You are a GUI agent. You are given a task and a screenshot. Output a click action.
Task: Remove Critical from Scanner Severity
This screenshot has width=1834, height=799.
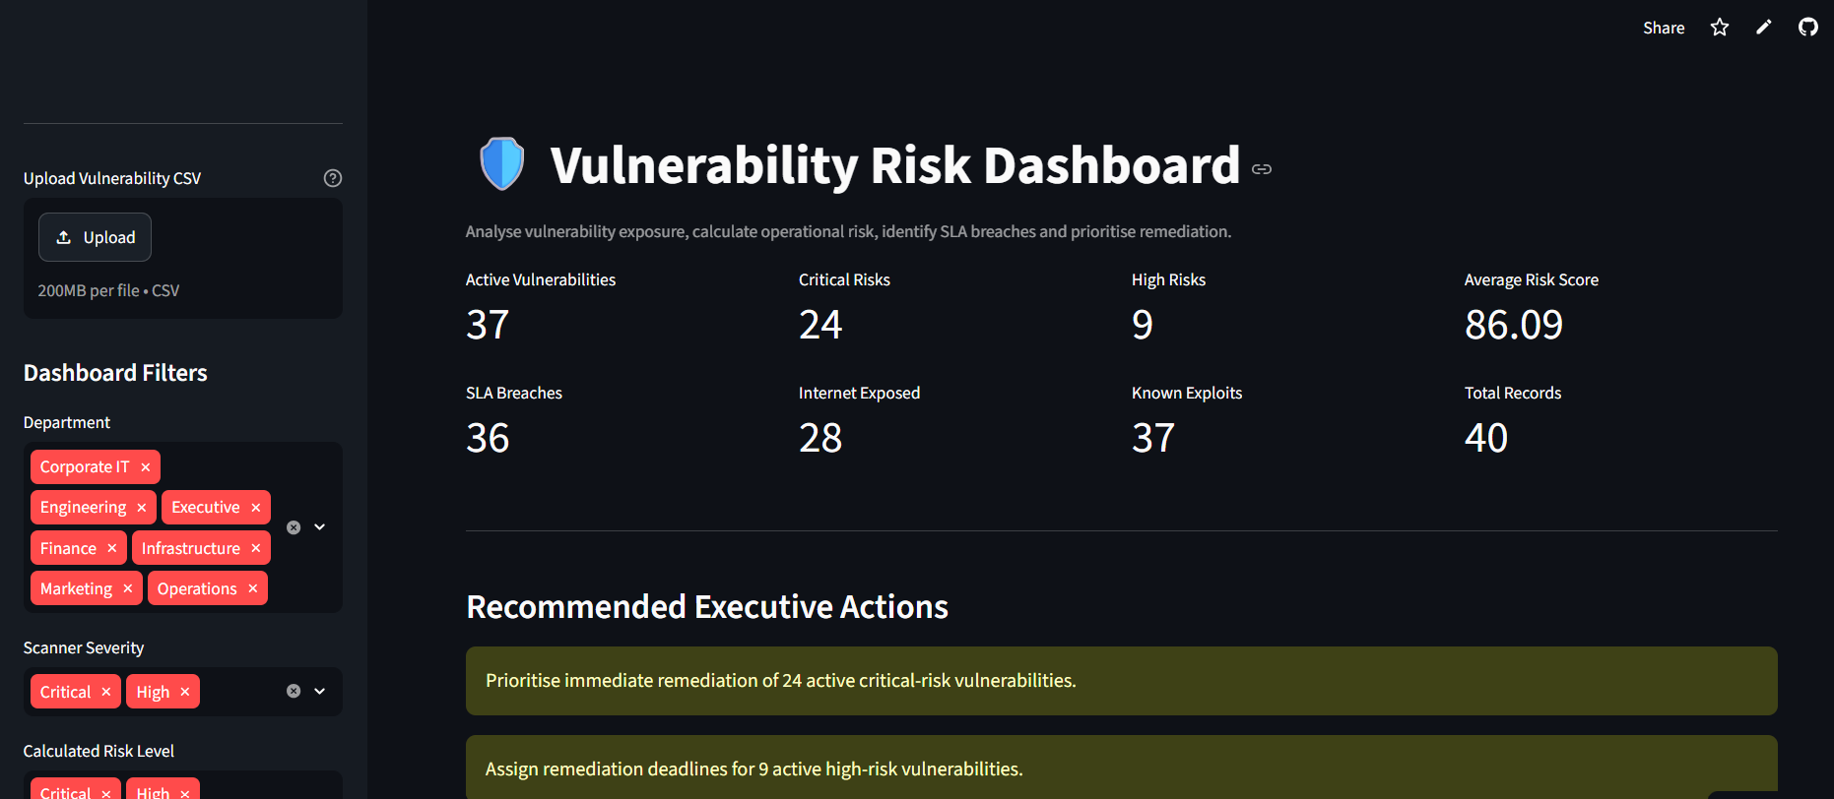click(x=106, y=692)
